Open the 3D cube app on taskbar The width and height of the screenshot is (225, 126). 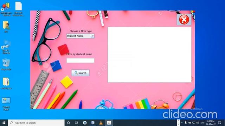click(93, 123)
